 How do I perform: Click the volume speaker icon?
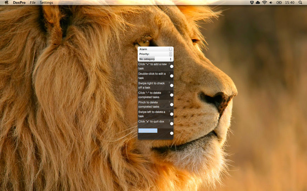coord(271,3)
